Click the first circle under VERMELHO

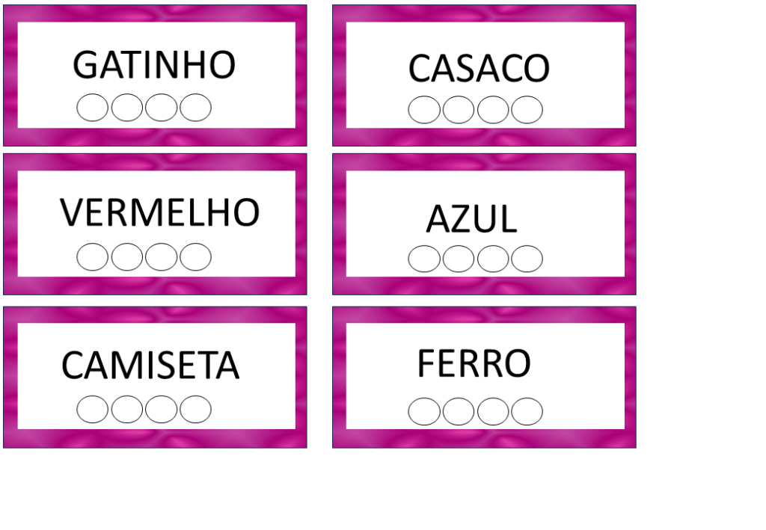tap(93, 256)
